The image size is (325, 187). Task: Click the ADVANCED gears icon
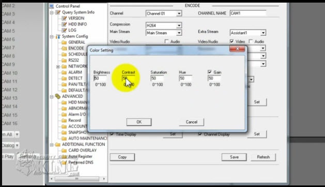58,96
